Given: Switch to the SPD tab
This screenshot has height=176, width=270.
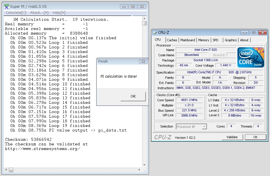Looking at the screenshot, I should tap(216, 40).
